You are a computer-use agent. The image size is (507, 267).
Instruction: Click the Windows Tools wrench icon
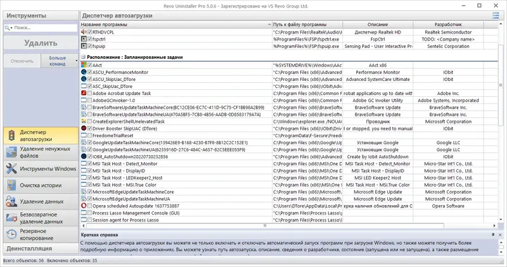point(11,168)
